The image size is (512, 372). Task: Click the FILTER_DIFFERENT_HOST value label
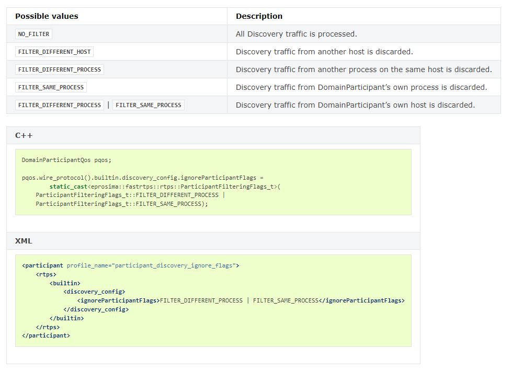point(54,52)
